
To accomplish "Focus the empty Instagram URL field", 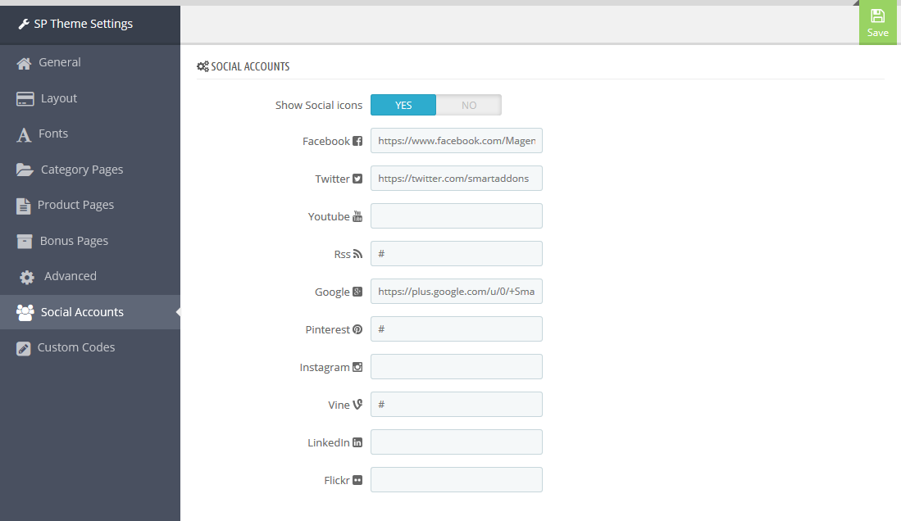I will pos(457,367).
